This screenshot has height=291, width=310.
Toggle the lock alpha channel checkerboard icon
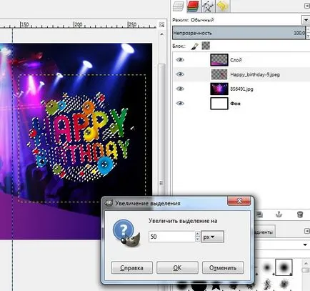pyautogui.click(x=206, y=46)
